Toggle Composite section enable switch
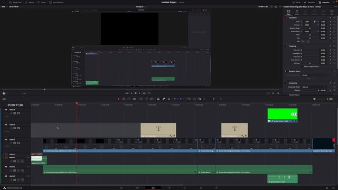The height and width of the screenshot is (190, 338). 286,83
